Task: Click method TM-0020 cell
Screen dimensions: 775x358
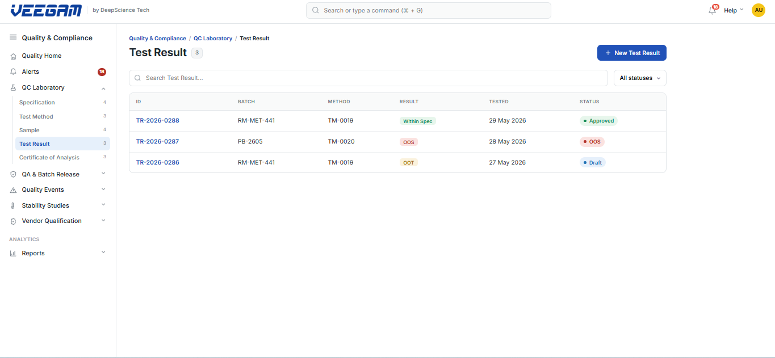Action: coord(341,142)
